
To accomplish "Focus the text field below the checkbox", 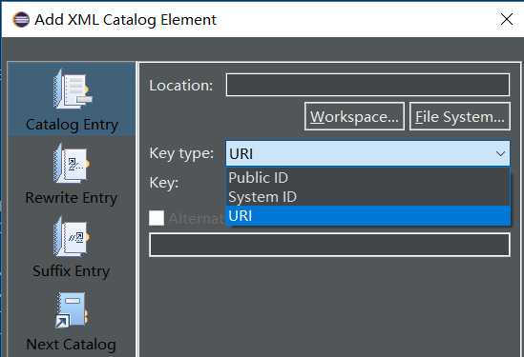I will click(329, 245).
